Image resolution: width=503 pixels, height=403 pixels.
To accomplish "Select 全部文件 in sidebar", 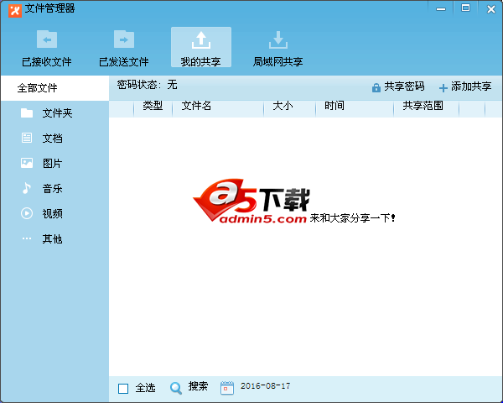I will pos(54,88).
